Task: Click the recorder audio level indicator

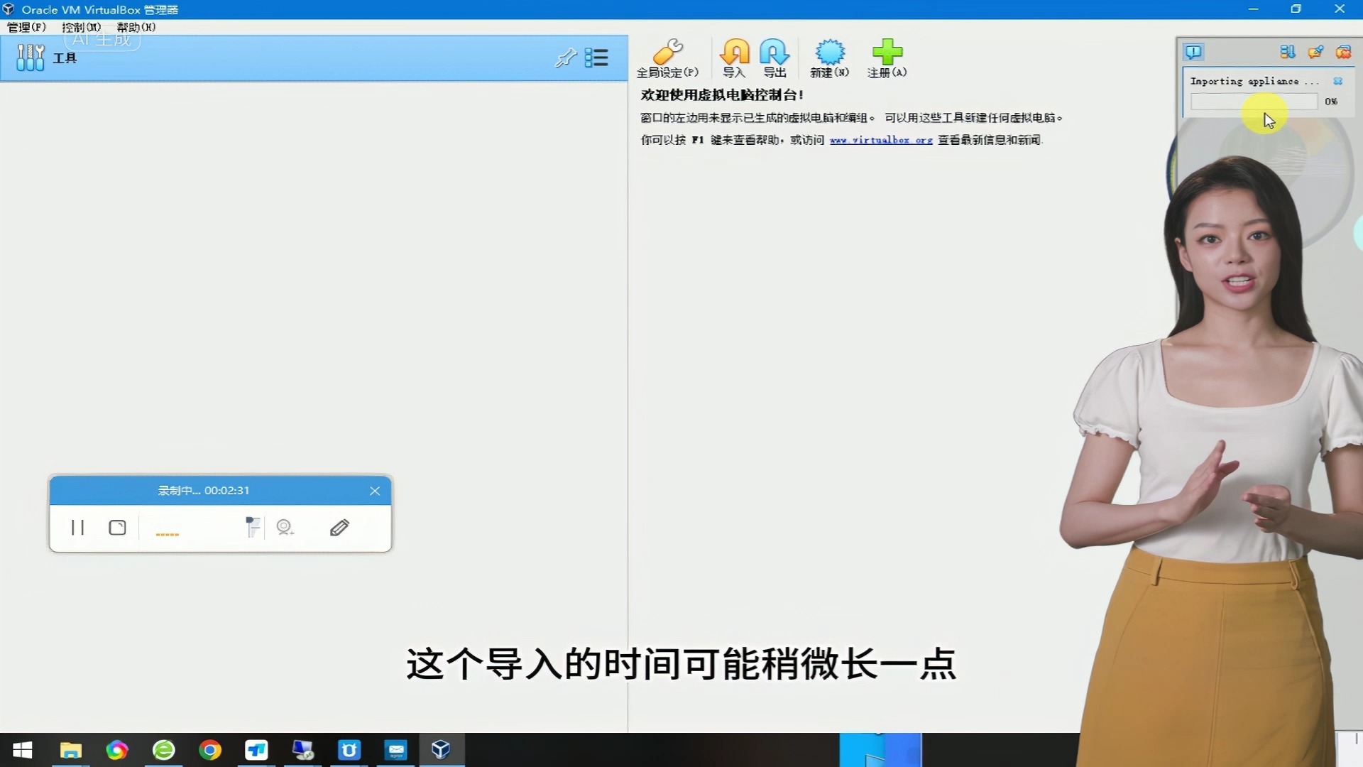Action: [168, 533]
